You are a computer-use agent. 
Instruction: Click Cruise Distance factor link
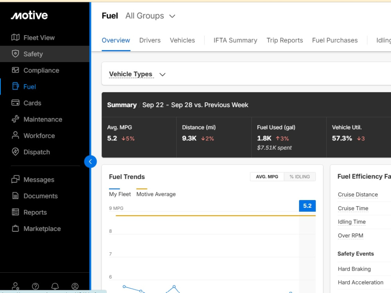coord(358,195)
